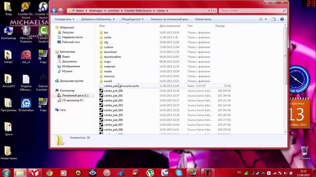Select the media folder
This screenshot has width=316, height=177.
pyautogui.click(x=108, y=71)
